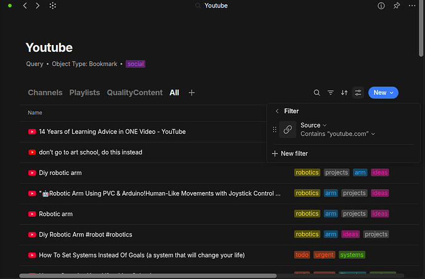This screenshot has height=279, width=425.
Task: Open the Robotic arm bookmark
Action: (x=56, y=214)
